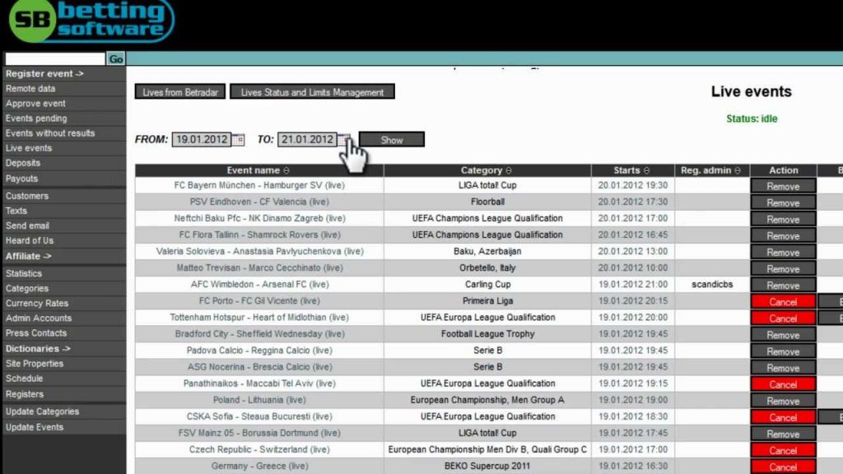The width and height of the screenshot is (843, 474).
Task: Go to Customers in the sidebar
Action: click(27, 196)
